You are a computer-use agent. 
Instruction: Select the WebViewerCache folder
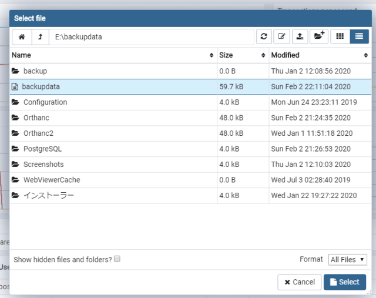[52, 180]
